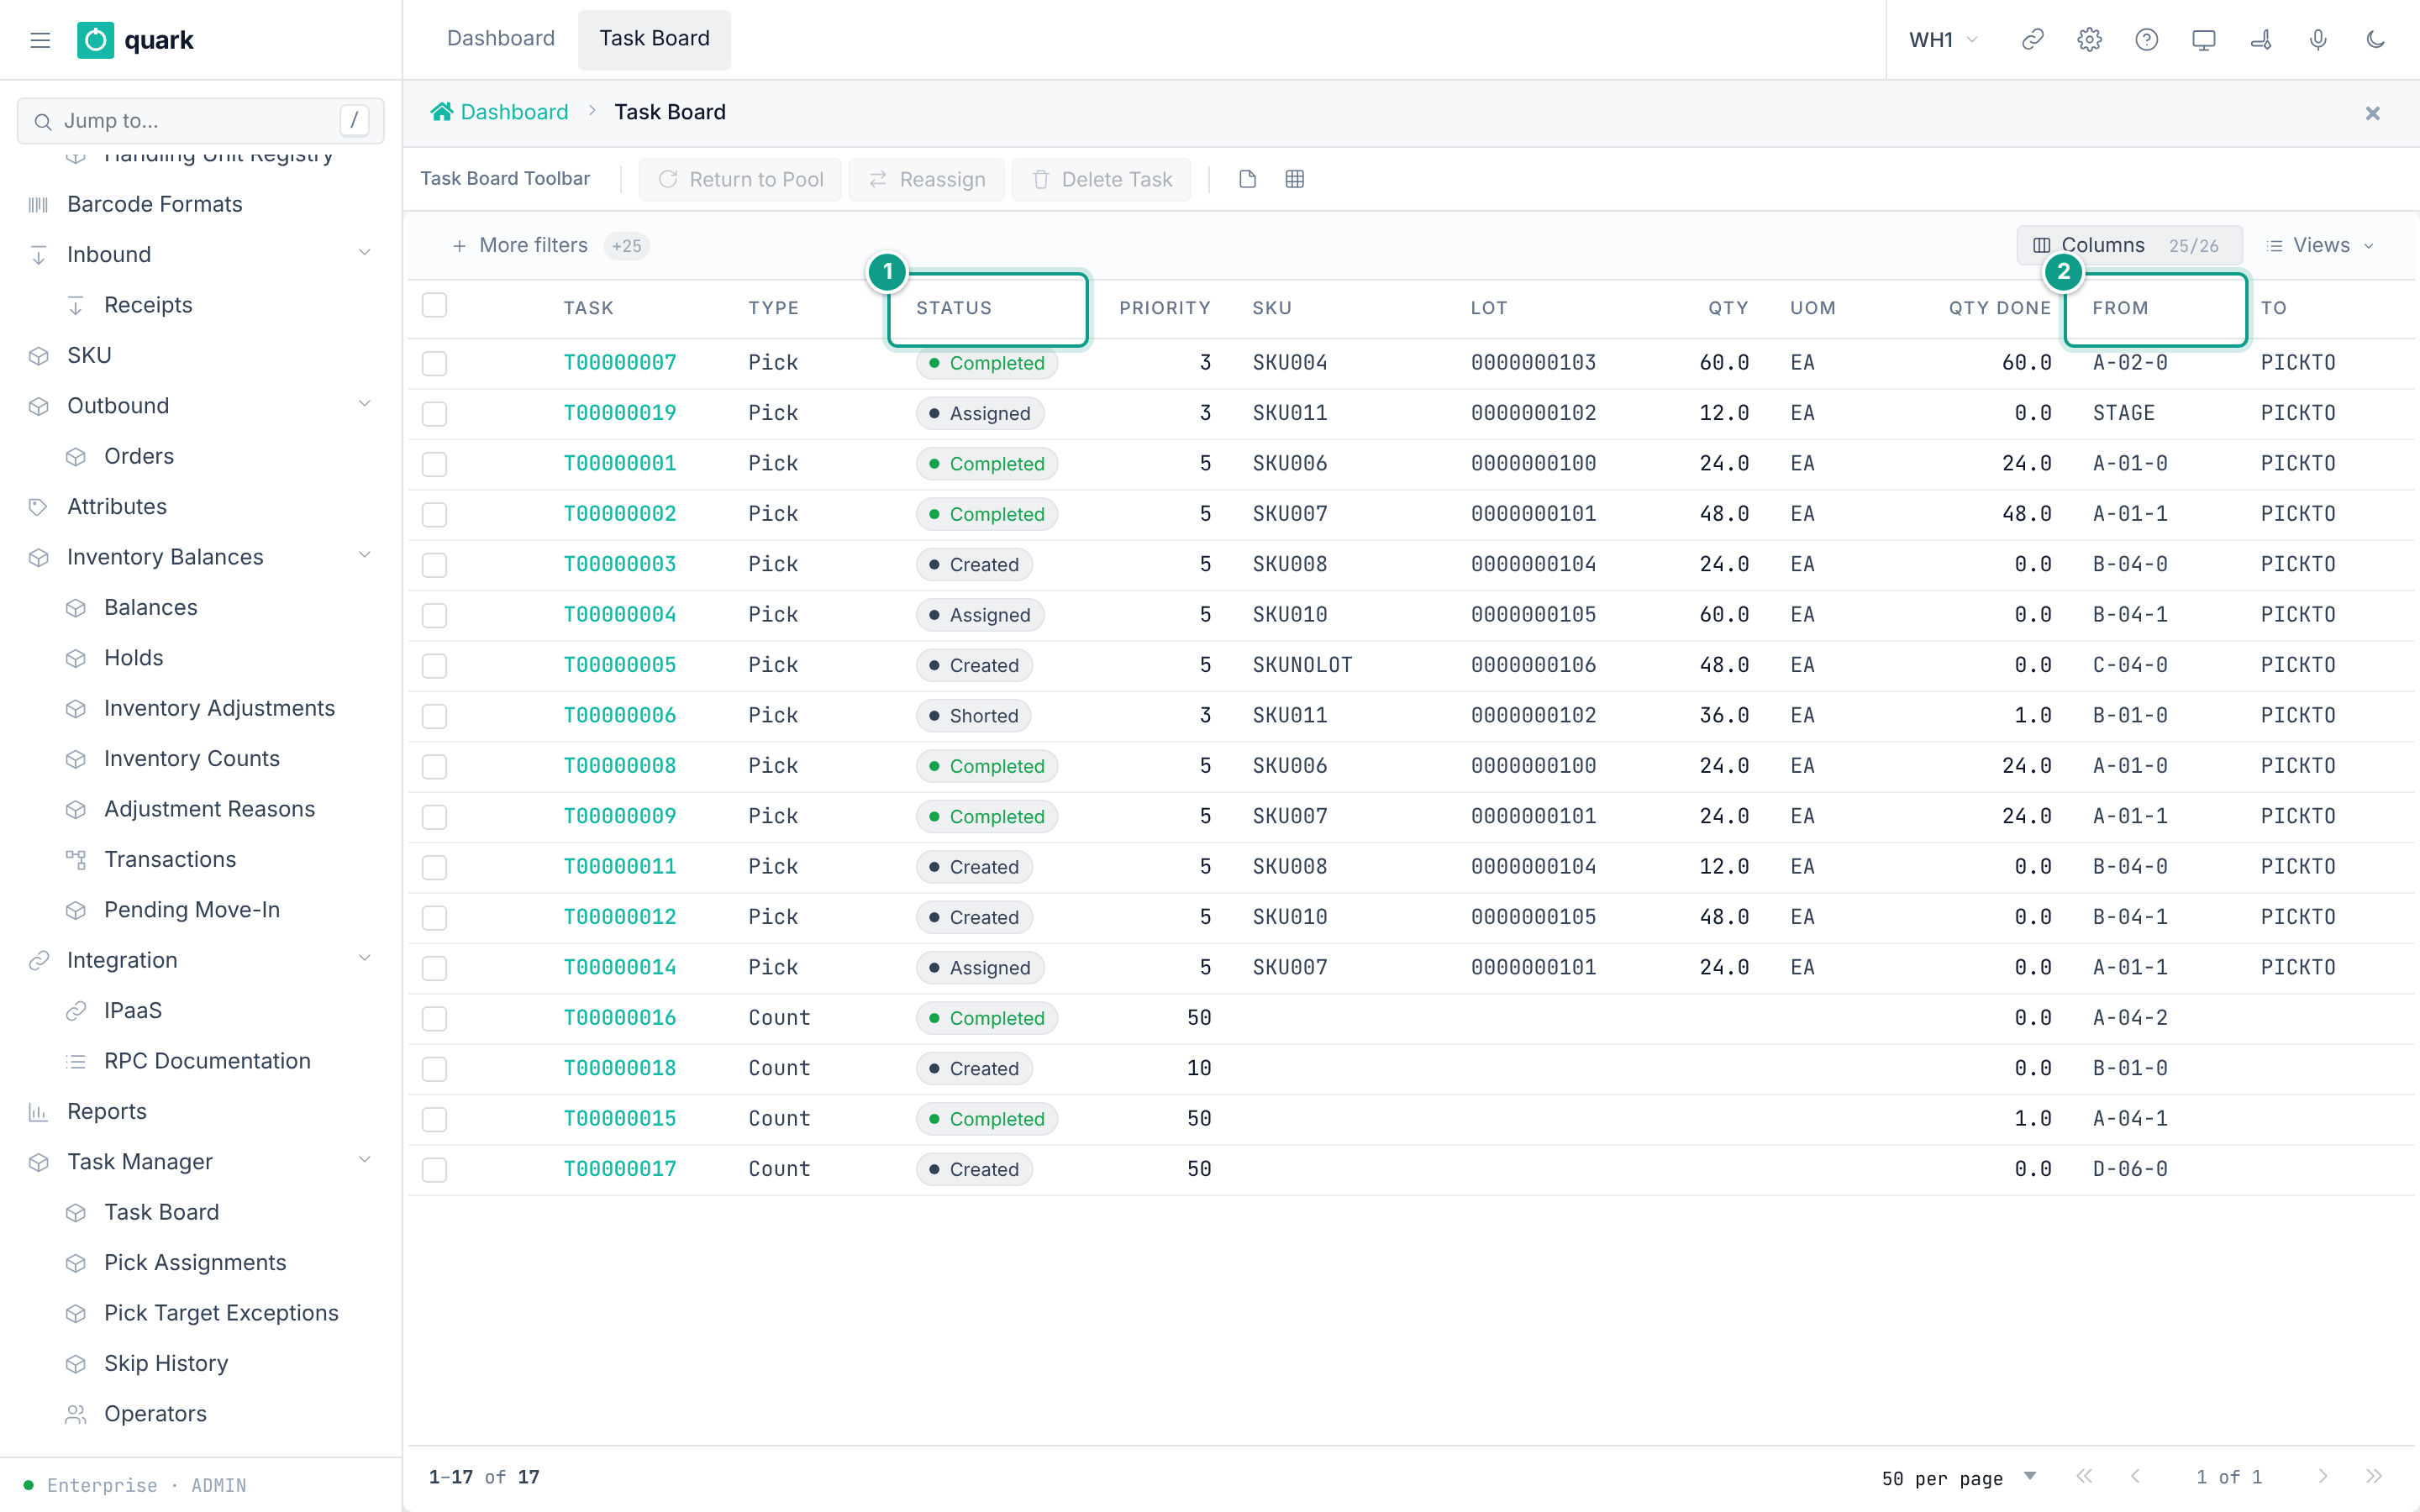Open the Dashboard breadcrumb link
2420x1512 pixels.
(x=514, y=112)
